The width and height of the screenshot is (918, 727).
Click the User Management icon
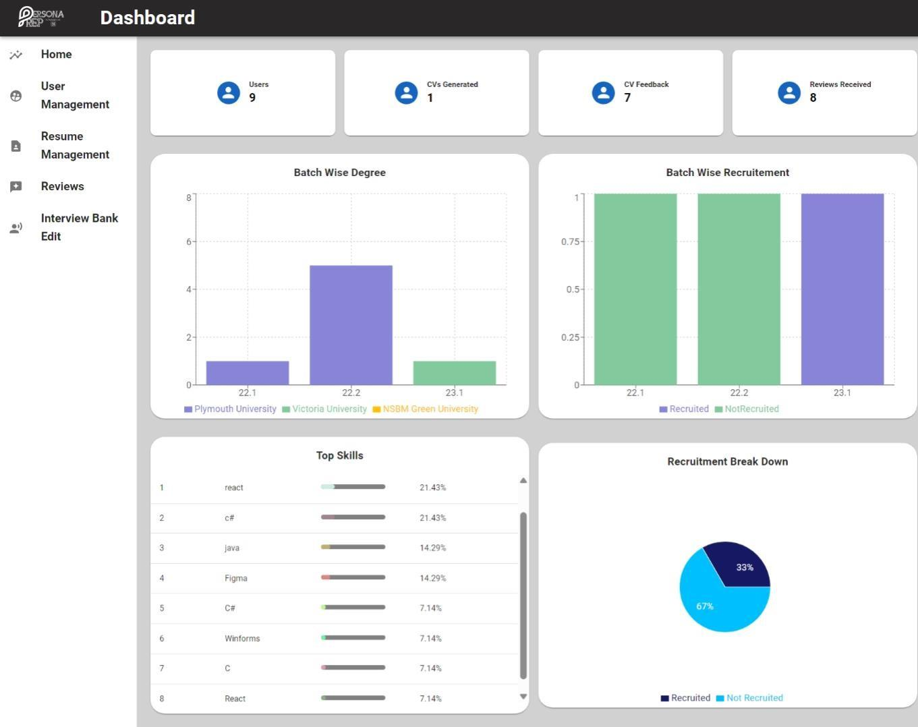click(x=16, y=96)
